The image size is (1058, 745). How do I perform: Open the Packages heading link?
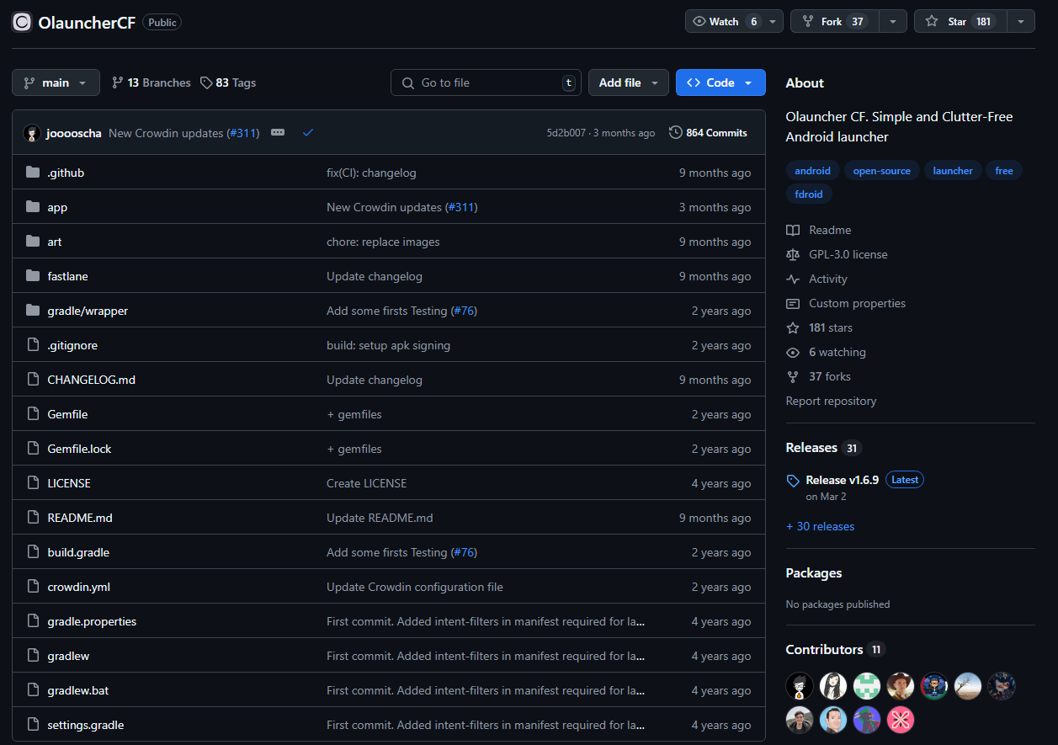(x=814, y=573)
